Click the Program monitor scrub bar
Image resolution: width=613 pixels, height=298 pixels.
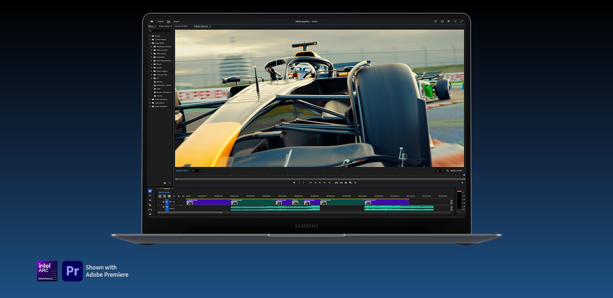pos(320,179)
